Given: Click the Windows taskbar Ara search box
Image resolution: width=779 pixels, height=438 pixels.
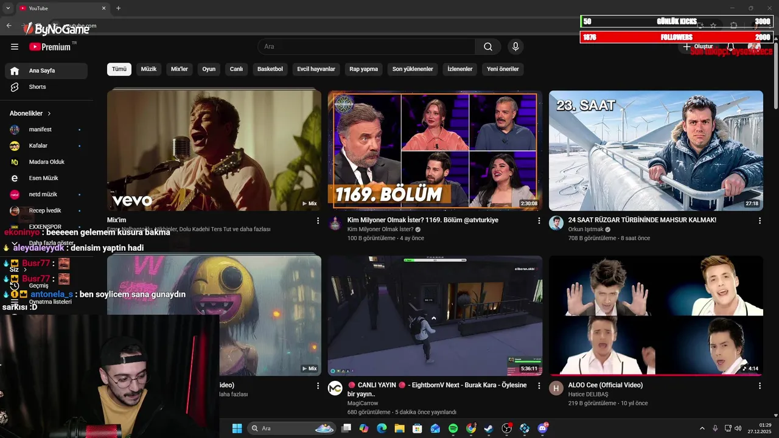Looking at the screenshot, I should click(292, 428).
